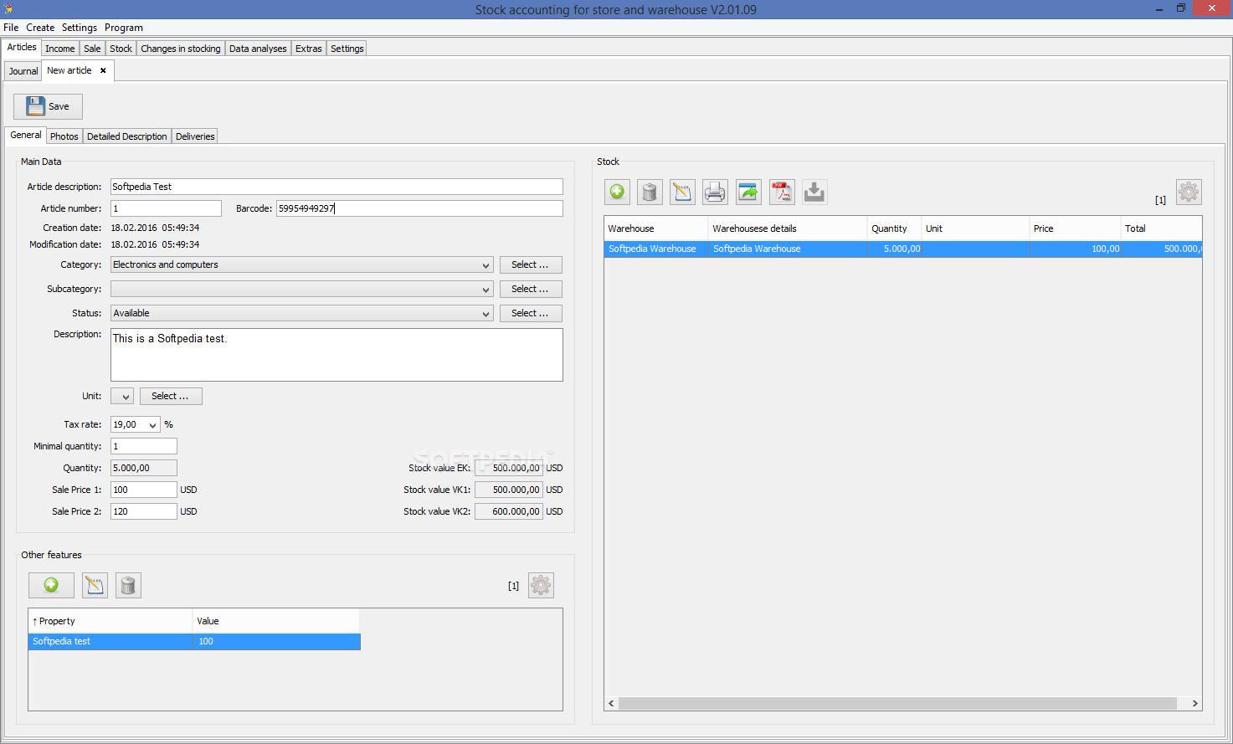Click the left arrow of stock scrollbar

pos(611,704)
